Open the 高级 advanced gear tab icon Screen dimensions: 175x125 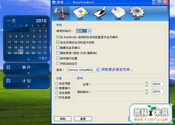(x=137, y=13)
